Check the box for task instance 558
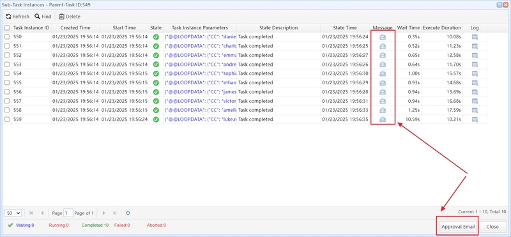The image size is (511, 237). [x=7, y=110]
